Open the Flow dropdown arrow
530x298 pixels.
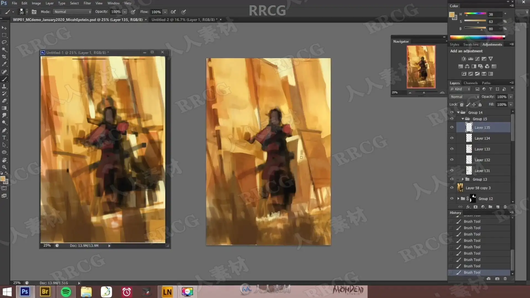tap(165, 12)
